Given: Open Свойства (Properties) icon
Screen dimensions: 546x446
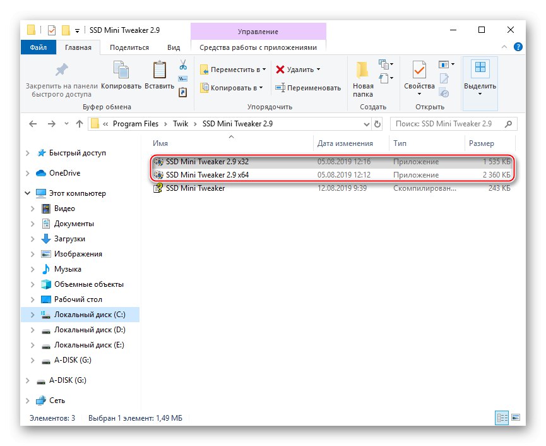Looking at the screenshot, I should pos(419,69).
